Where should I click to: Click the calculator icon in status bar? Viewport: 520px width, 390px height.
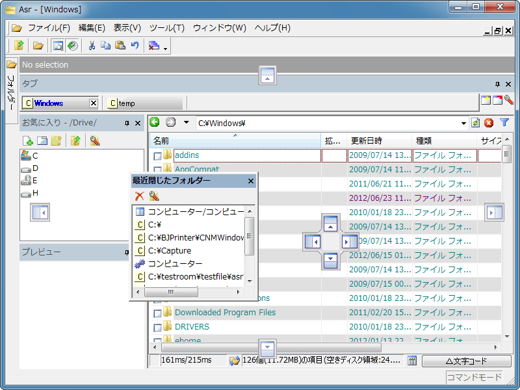[x=412, y=361]
